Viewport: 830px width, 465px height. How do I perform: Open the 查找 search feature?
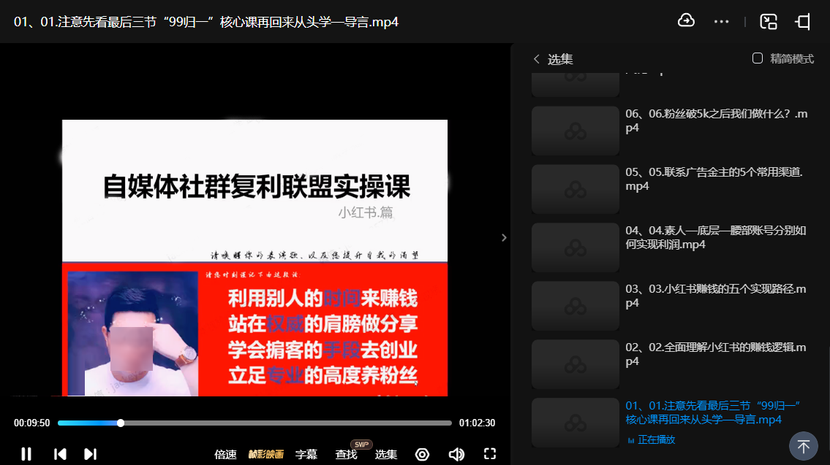[346, 454]
